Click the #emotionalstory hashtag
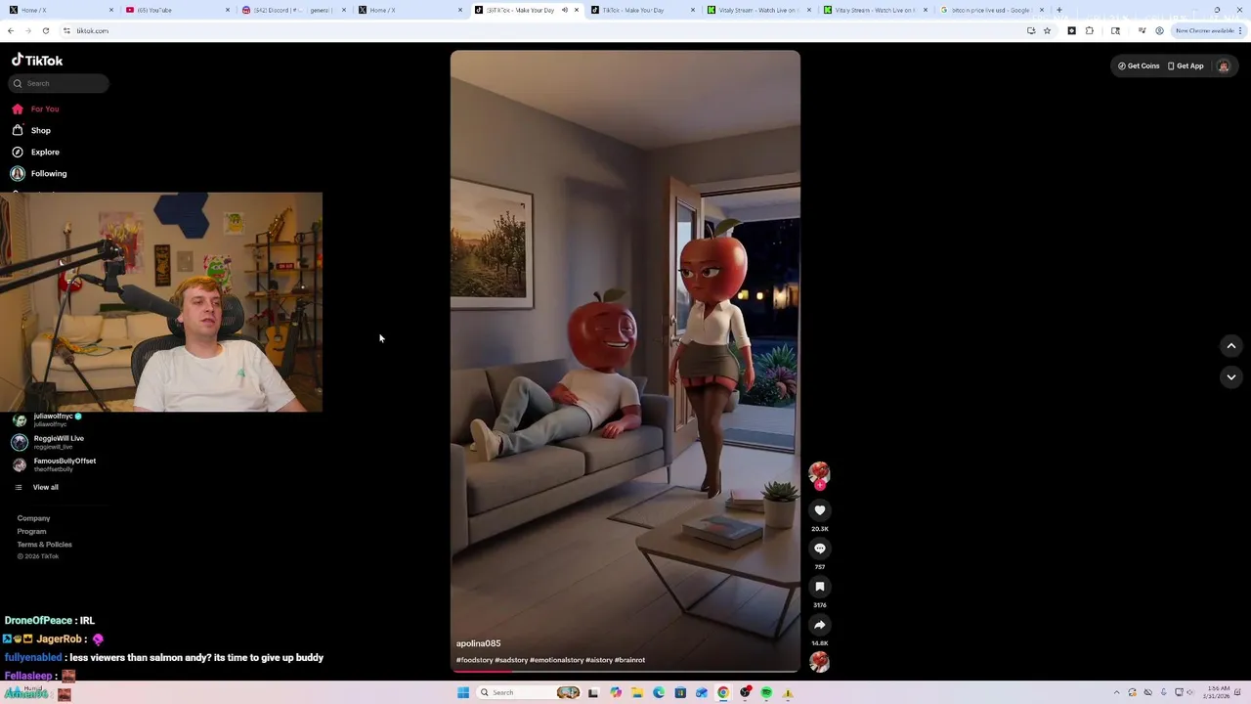 [x=556, y=660]
